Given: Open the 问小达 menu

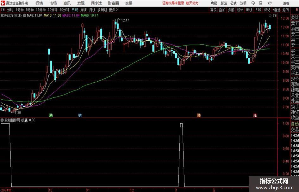Looking at the screenshot, I should point(96,3).
